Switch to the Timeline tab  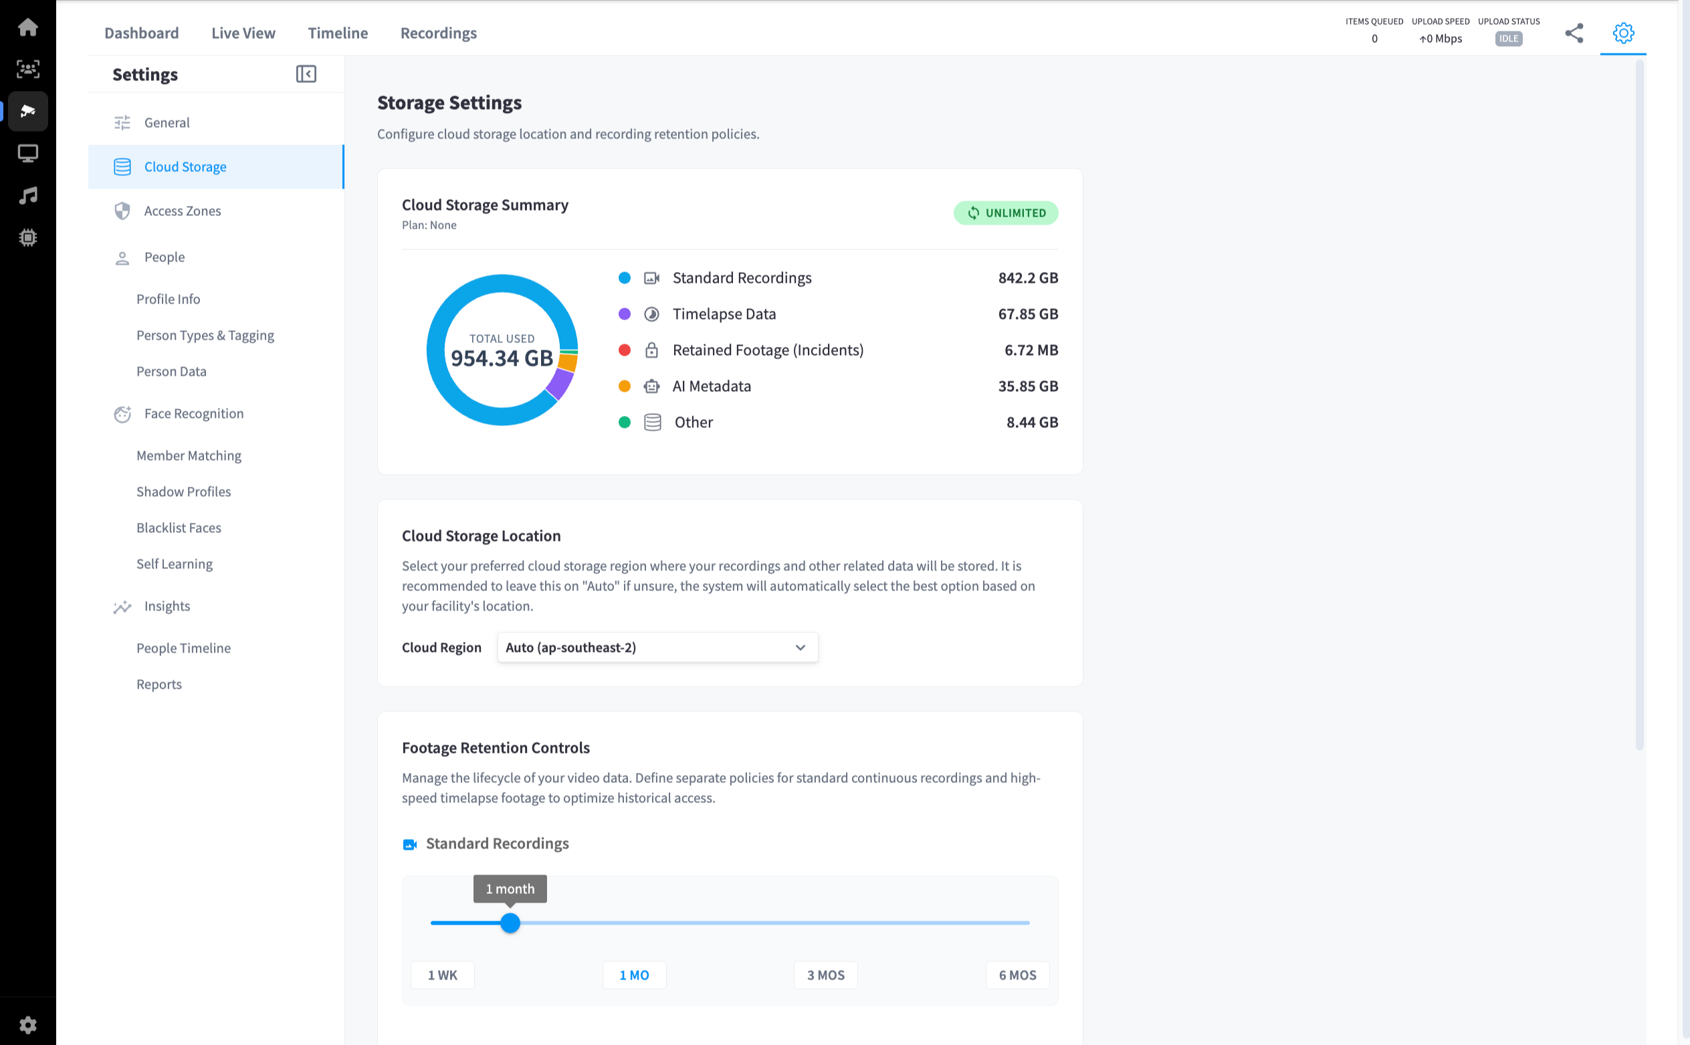click(x=338, y=33)
